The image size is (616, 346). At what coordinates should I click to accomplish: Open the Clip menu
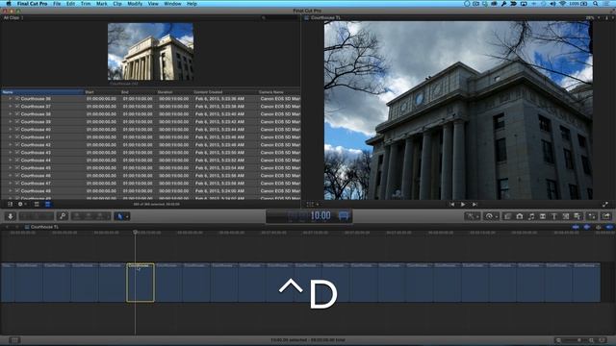(117, 4)
